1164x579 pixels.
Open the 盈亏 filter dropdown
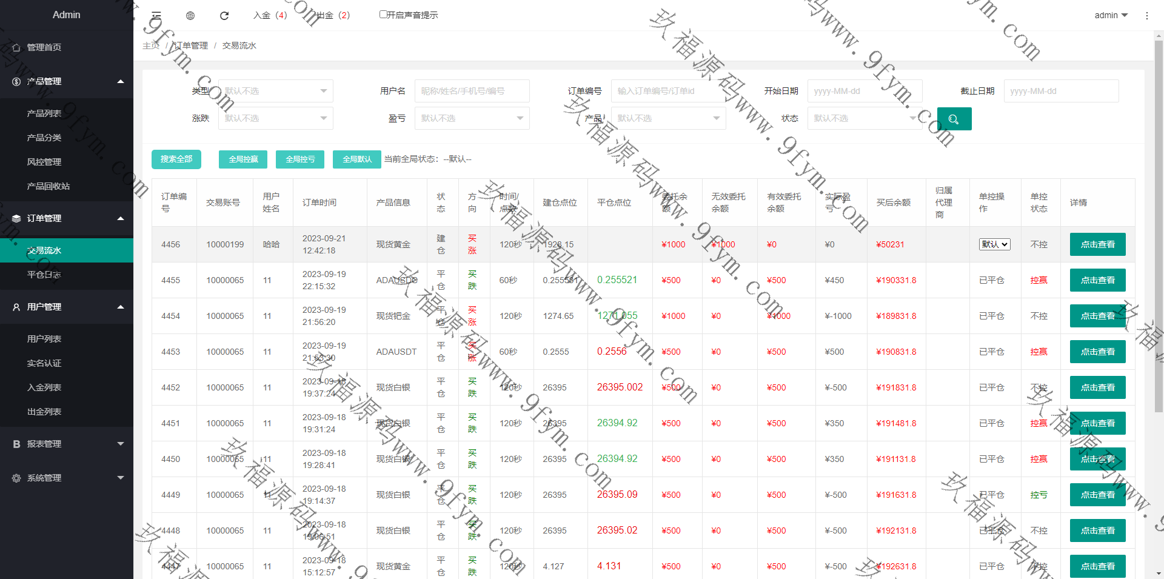pyautogui.click(x=472, y=118)
